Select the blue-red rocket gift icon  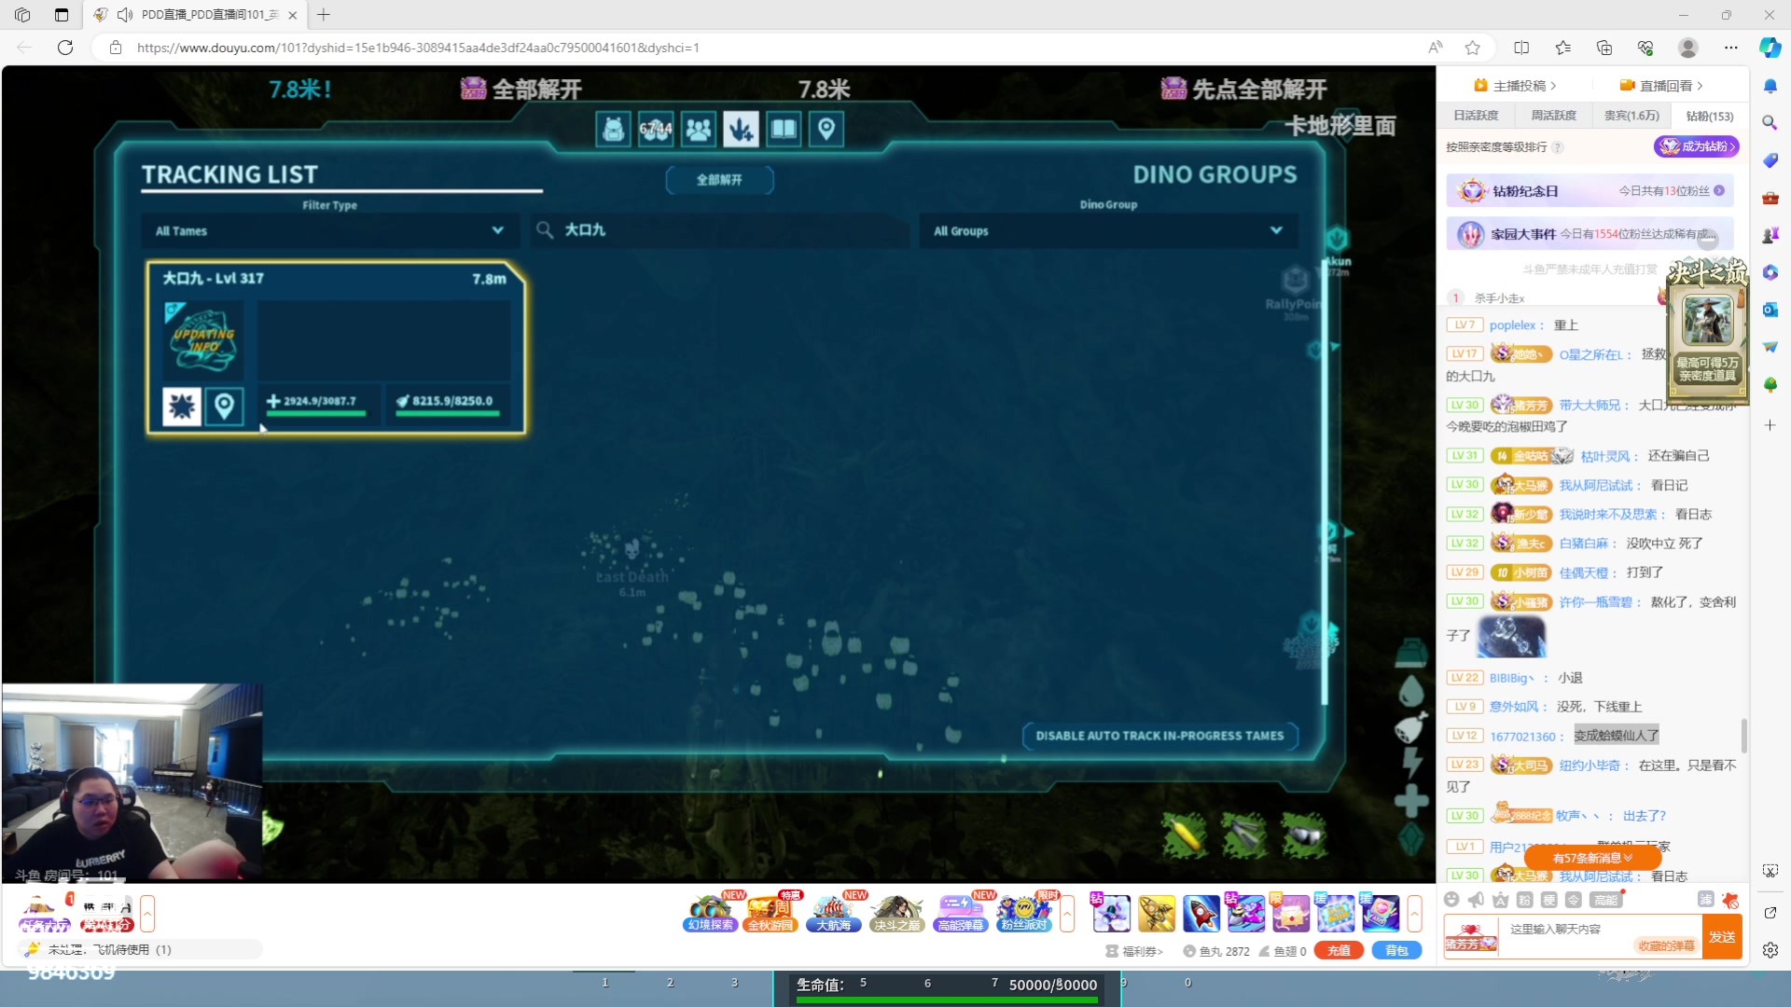click(x=1201, y=914)
